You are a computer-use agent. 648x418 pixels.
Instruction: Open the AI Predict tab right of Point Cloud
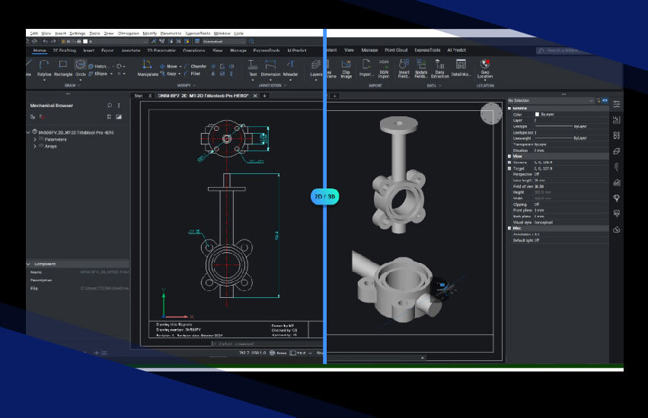(x=456, y=50)
